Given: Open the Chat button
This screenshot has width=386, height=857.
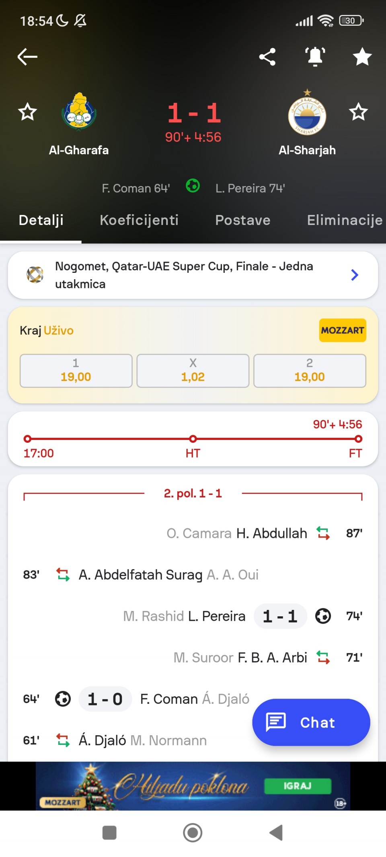Looking at the screenshot, I should 311,722.
